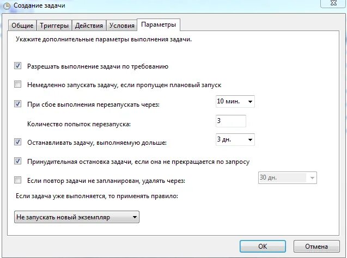Switch to the Общие tab

pos(22,26)
